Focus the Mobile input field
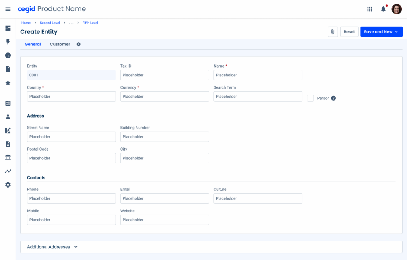Screen dimensions: 407x260 [72, 220]
